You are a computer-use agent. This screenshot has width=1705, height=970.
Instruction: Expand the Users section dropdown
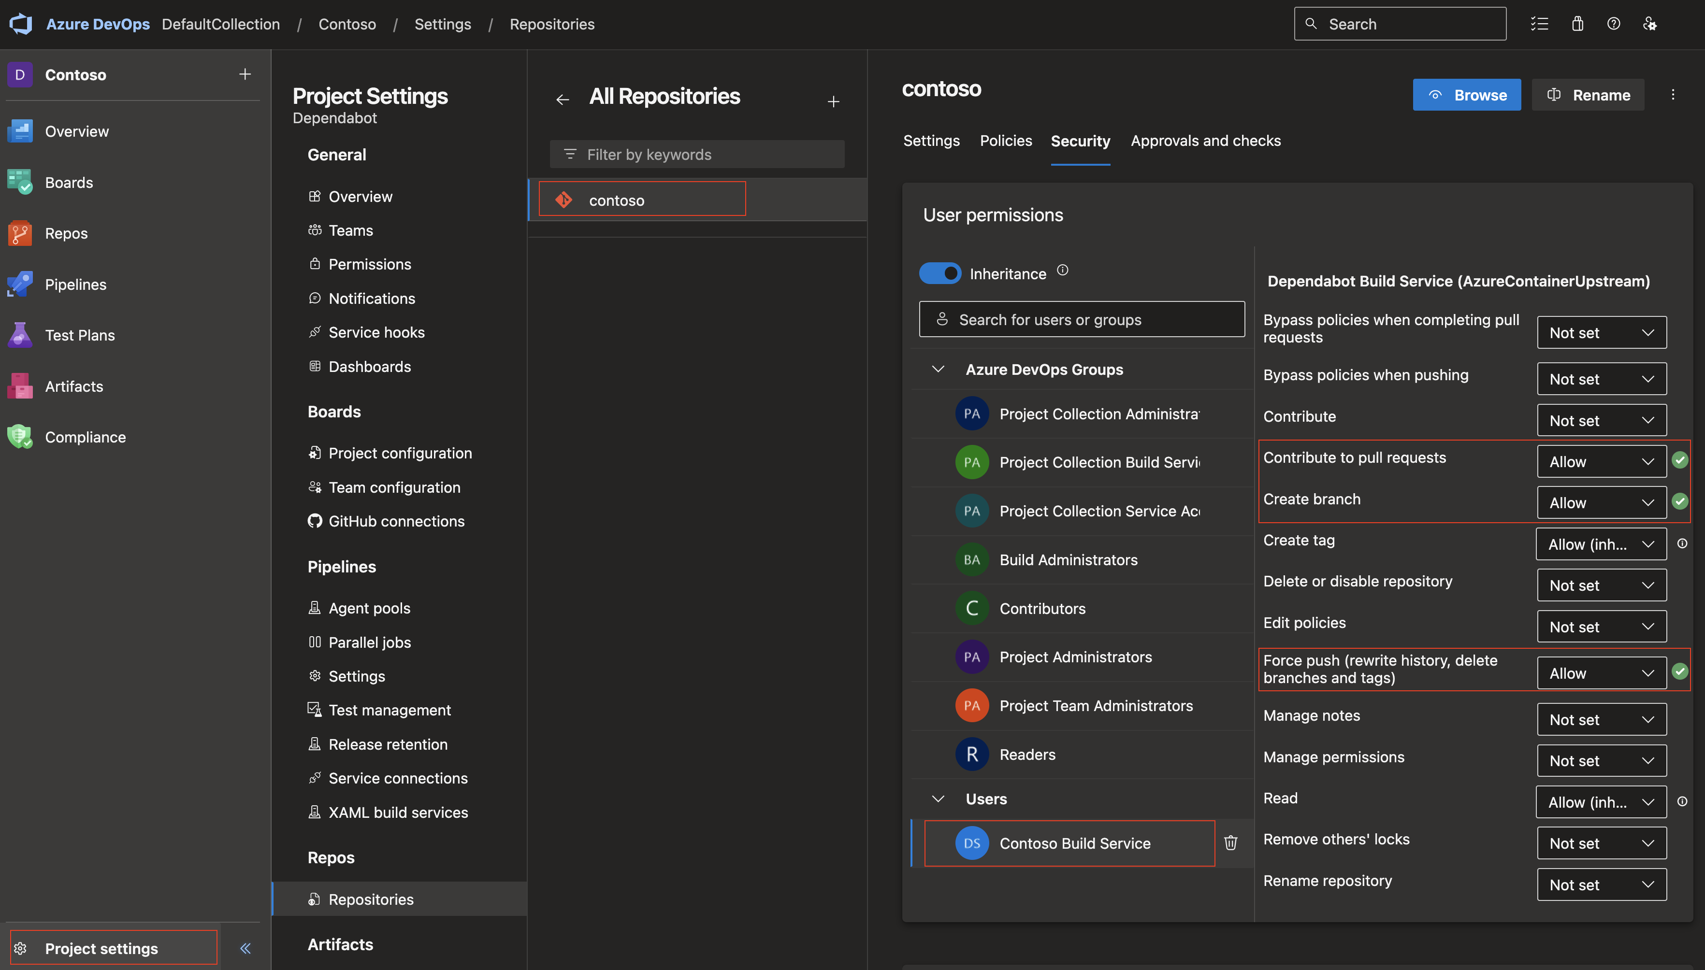coord(936,799)
